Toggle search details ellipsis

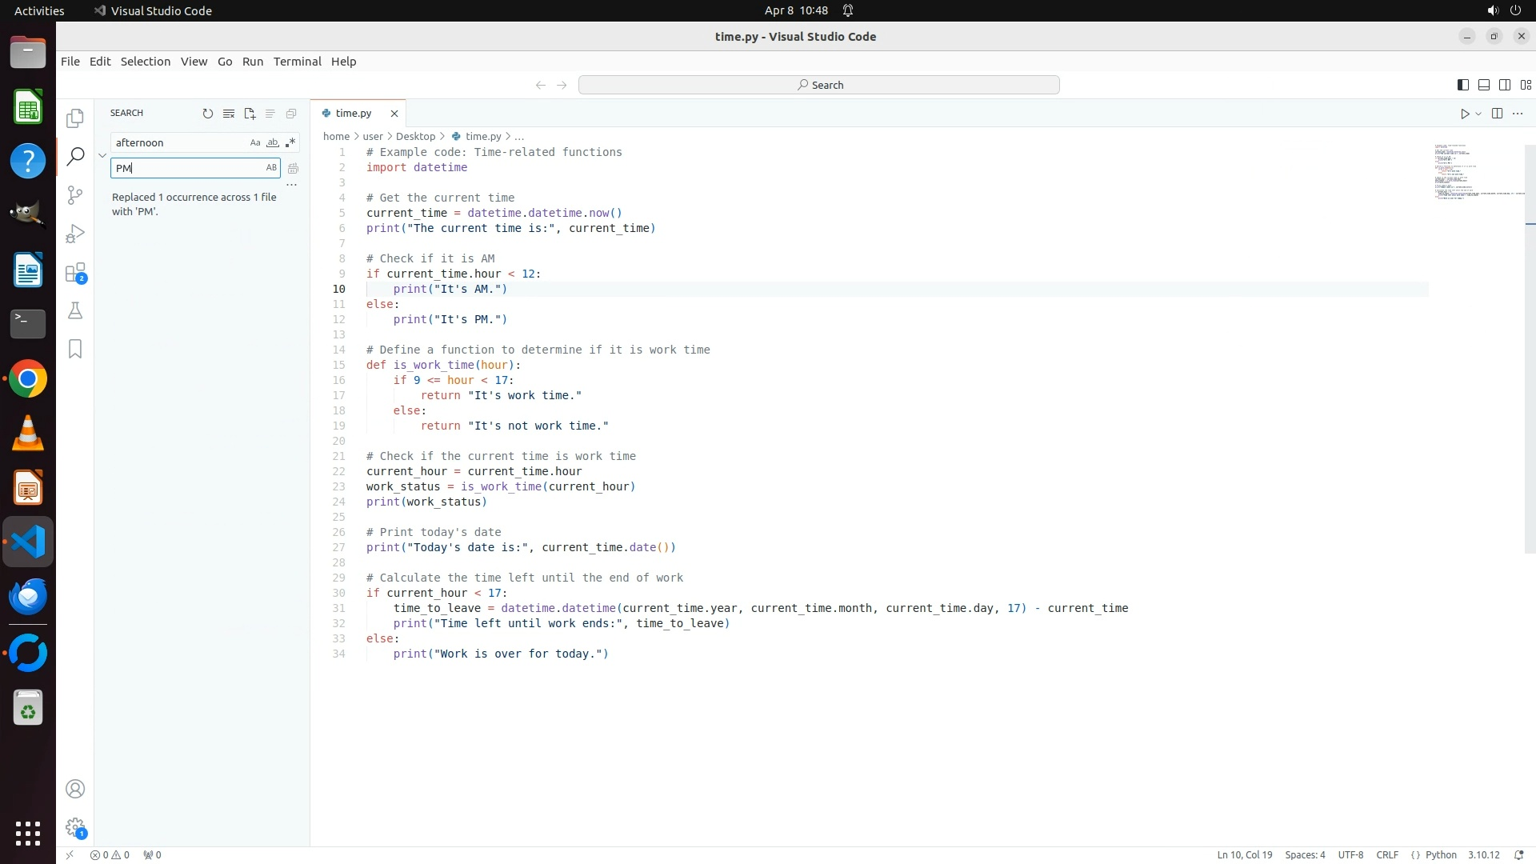point(292,185)
